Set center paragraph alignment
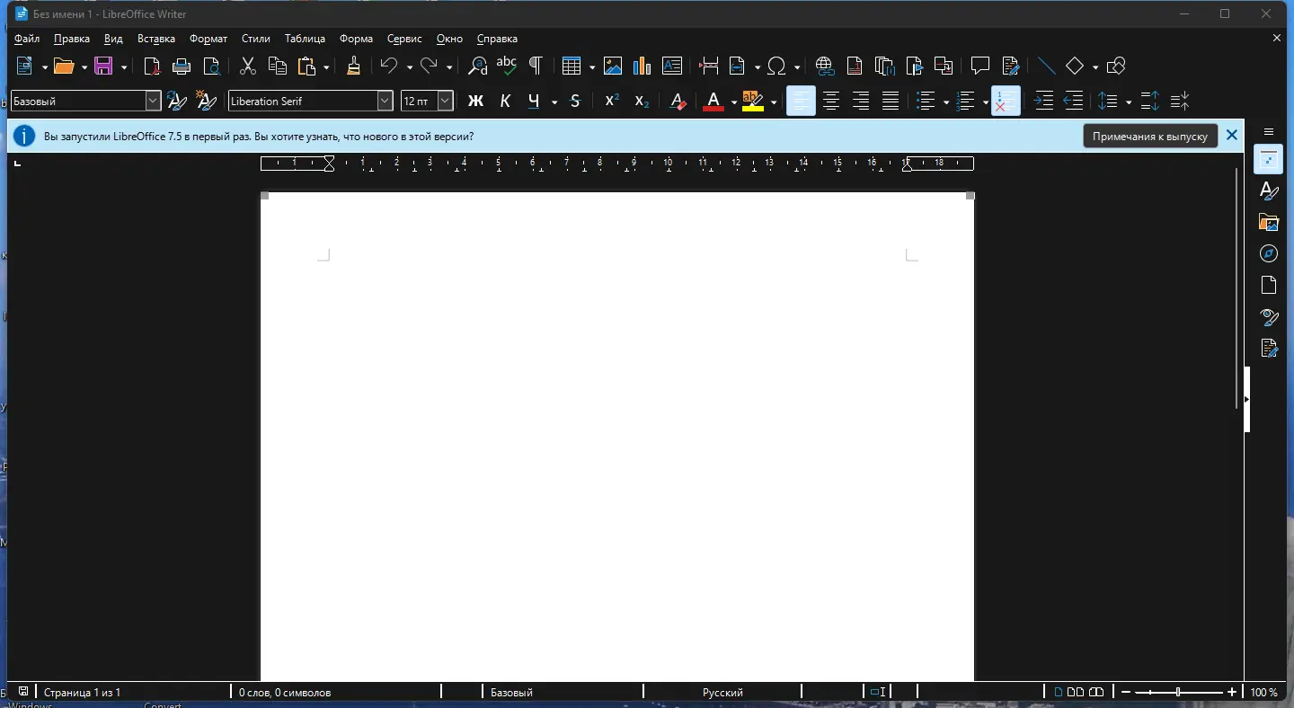The width and height of the screenshot is (1294, 708). coord(831,102)
